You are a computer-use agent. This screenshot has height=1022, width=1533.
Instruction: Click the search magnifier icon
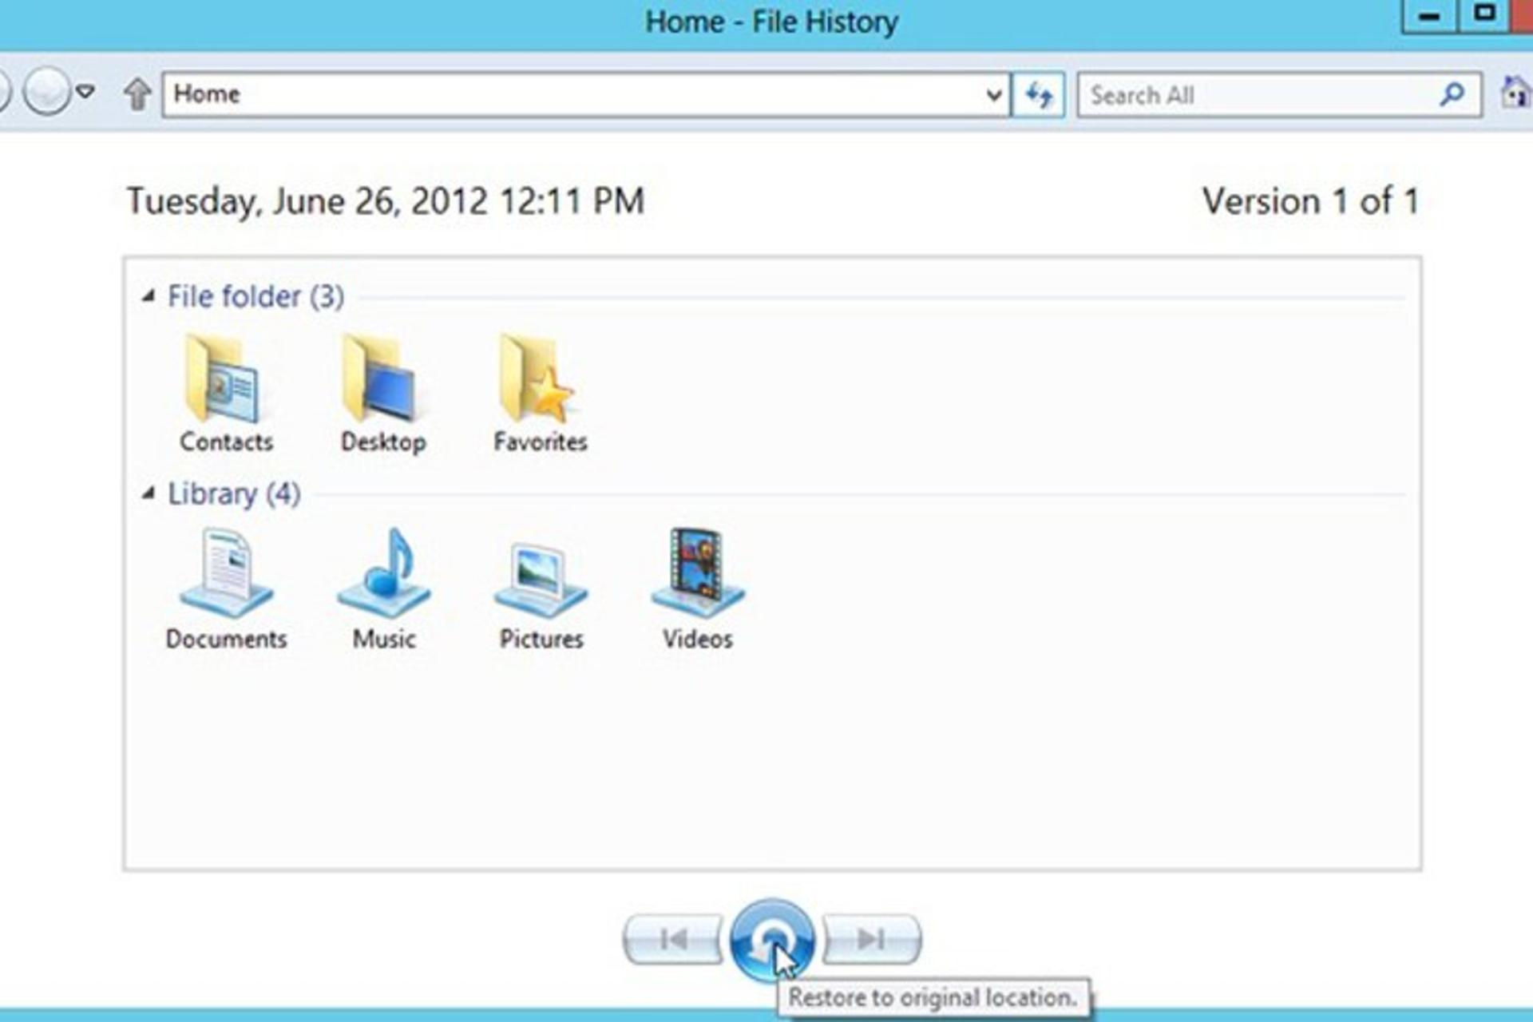1452,95
